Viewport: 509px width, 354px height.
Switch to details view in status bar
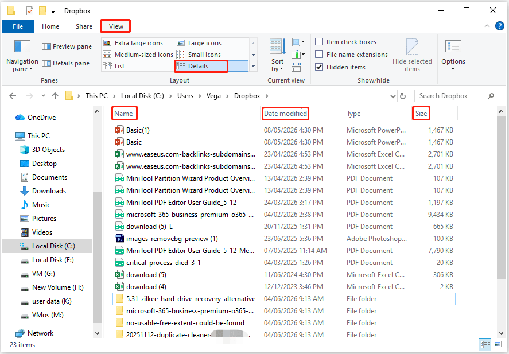485,344
